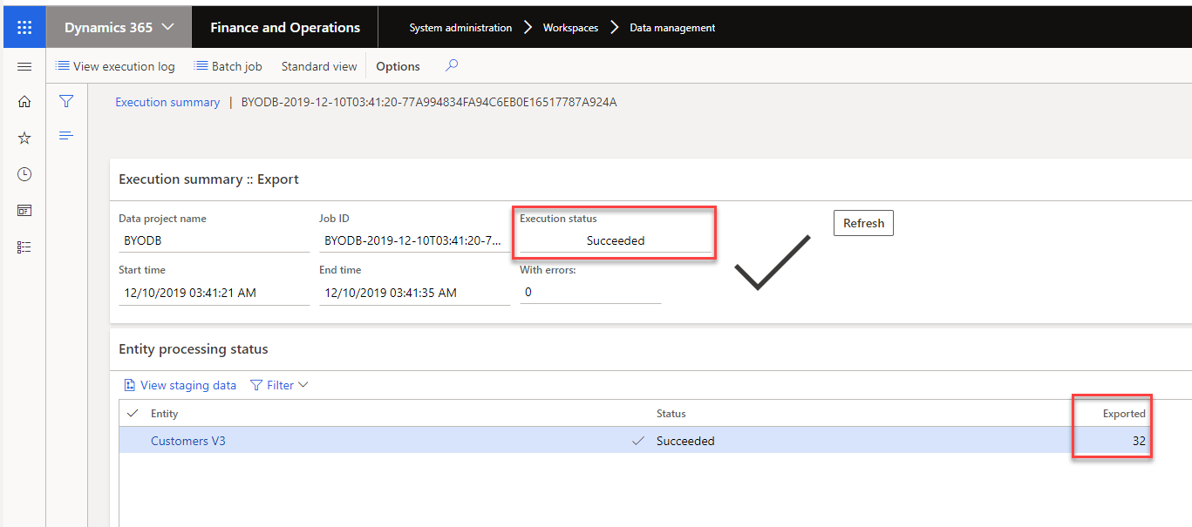Click the Refresh button
The width and height of the screenshot is (1192, 527).
pos(863,223)
